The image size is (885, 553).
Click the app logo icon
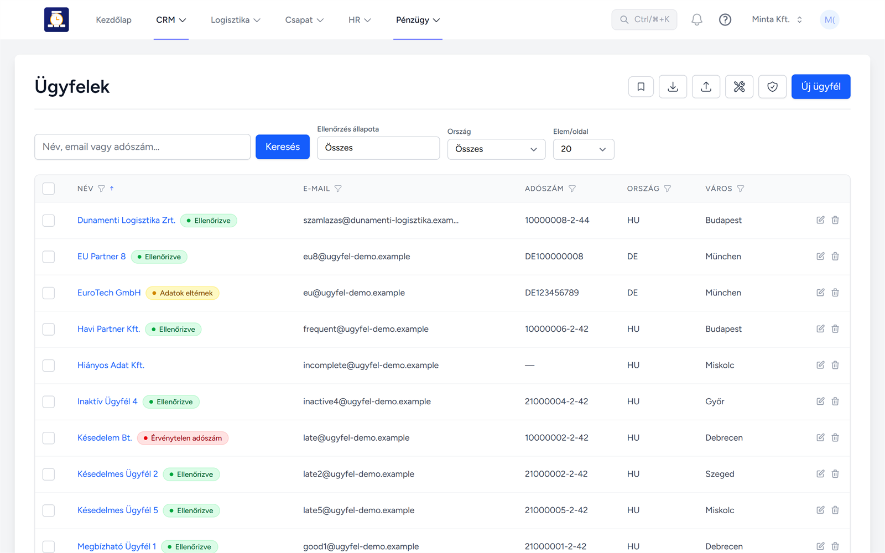point(56,19)
